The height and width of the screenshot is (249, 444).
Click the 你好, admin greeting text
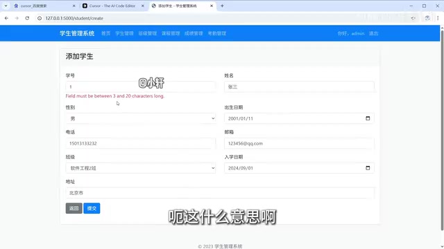(351, 33)
